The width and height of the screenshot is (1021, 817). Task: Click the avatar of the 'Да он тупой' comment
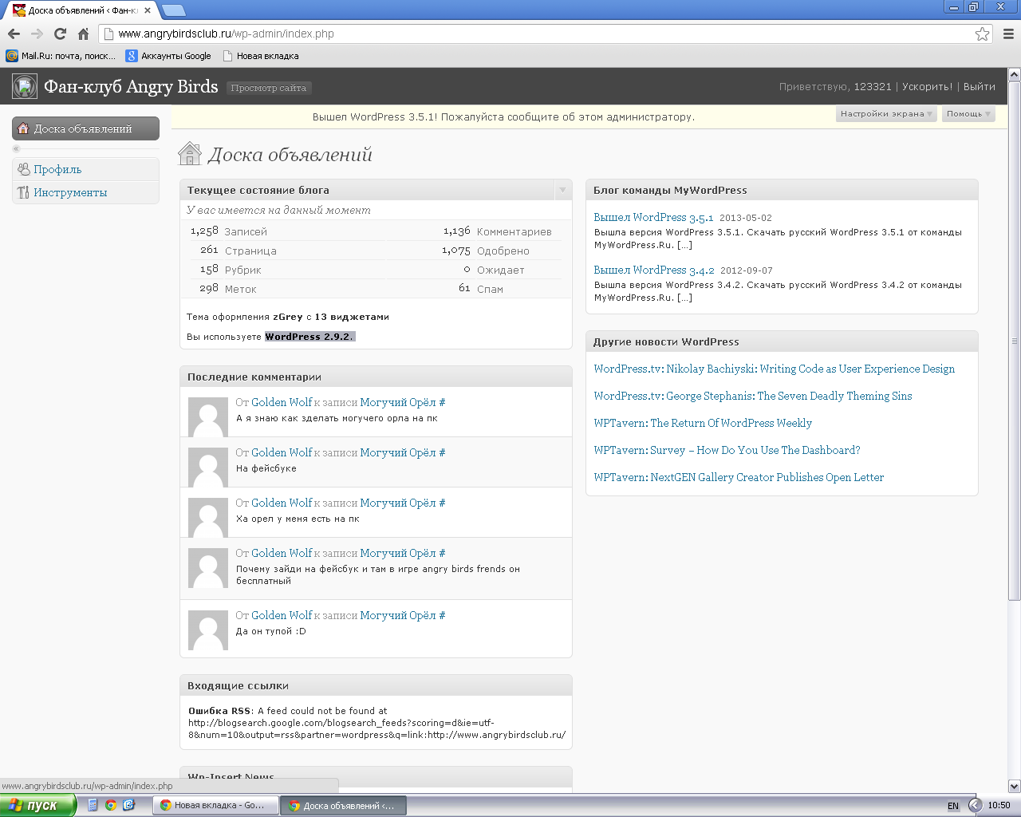pyautogui.click(x=208, y=630)
